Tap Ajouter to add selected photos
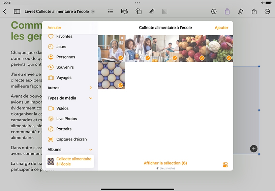The height and width of the screenshot is (191, 275). (221, 28)
